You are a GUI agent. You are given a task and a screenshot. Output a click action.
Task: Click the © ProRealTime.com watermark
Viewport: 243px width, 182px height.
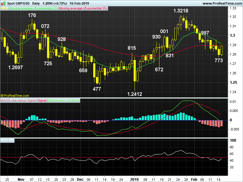pos(15,95)
